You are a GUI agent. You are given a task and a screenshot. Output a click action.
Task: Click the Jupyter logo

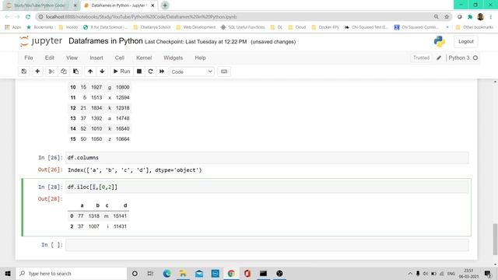click(41, 41)
